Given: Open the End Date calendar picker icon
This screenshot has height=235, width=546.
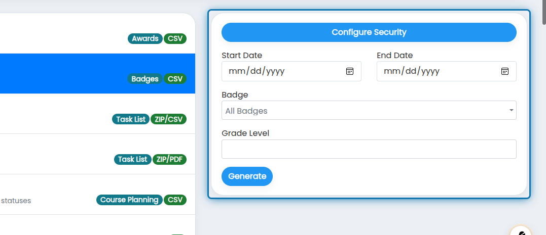Looking at the screenshot, I should tap(504, 71).
